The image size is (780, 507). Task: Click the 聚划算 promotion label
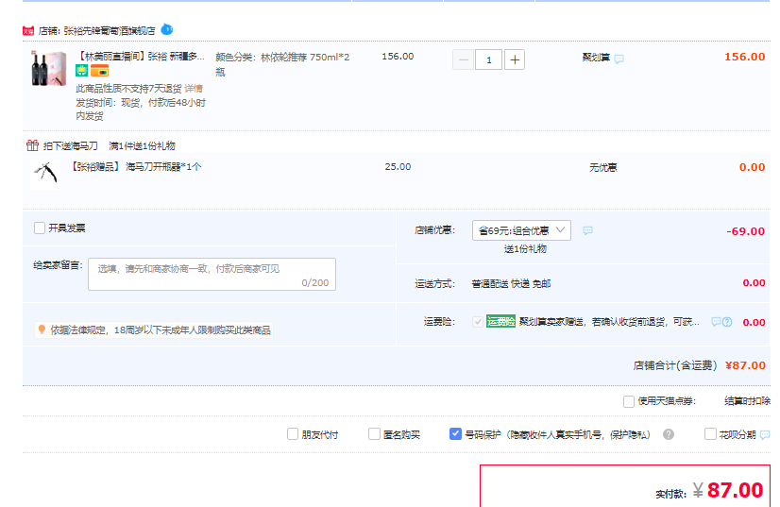pyautogui.click(x=596, y=58)
